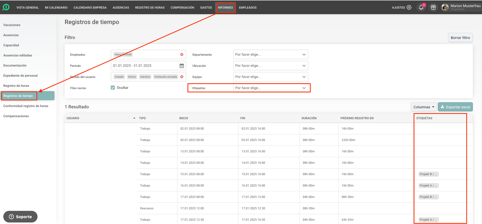Viewport: 482px width, 224px height.
Task: Click Marion Musterfrau's profile avatar
Action: tap(445, 8)
